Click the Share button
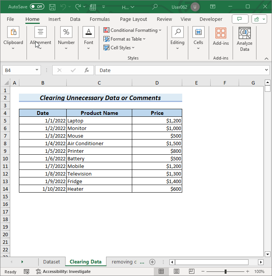The height and width of the screenshot is (276, 272). (259, 19)
